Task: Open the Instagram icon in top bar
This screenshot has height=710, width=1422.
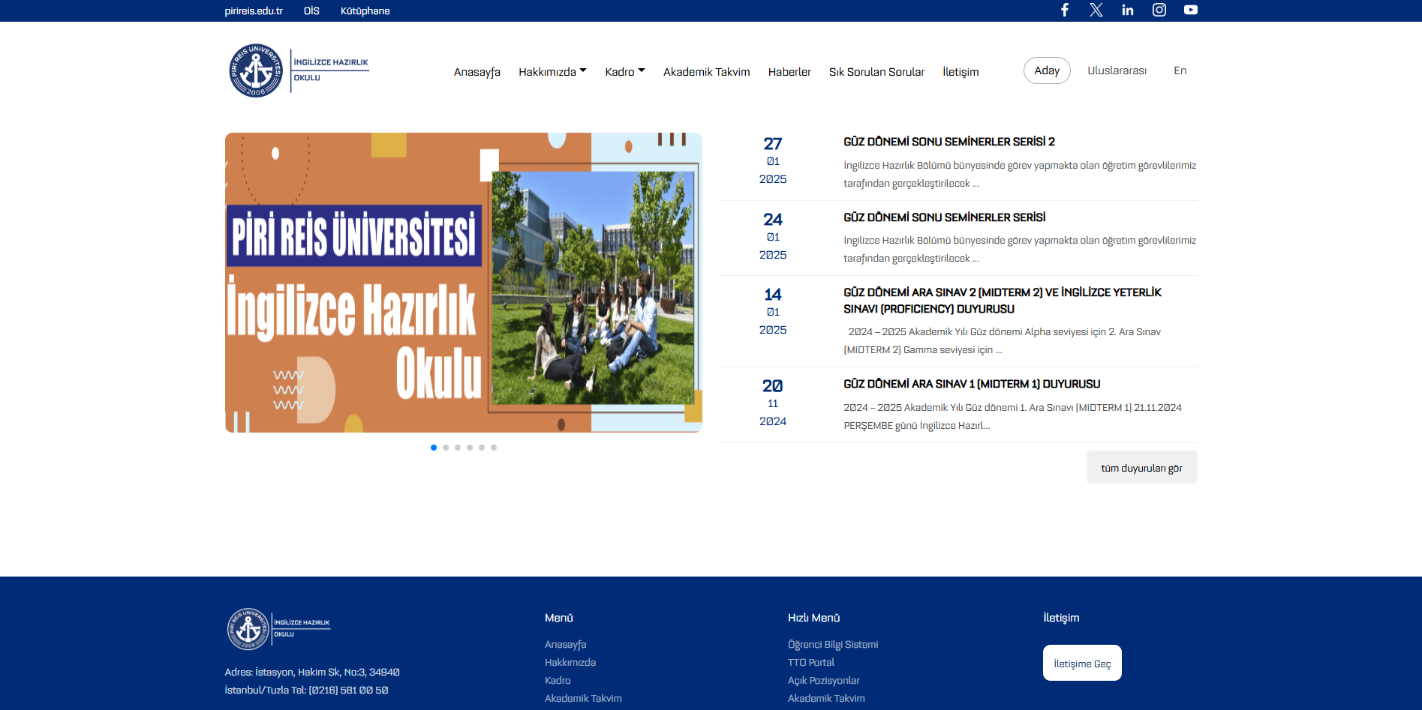Action: (1159, 10)
